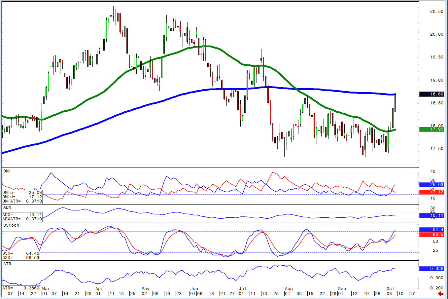Click the red 69.5 stochastic value tag
448x299 pixels.
[432, 235]
